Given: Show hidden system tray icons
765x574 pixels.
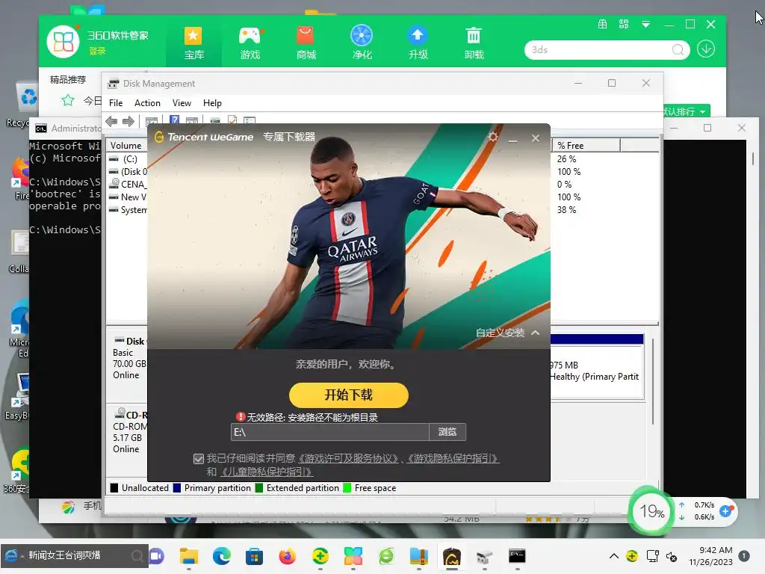Looking at the screenshot, I should 614,556.
